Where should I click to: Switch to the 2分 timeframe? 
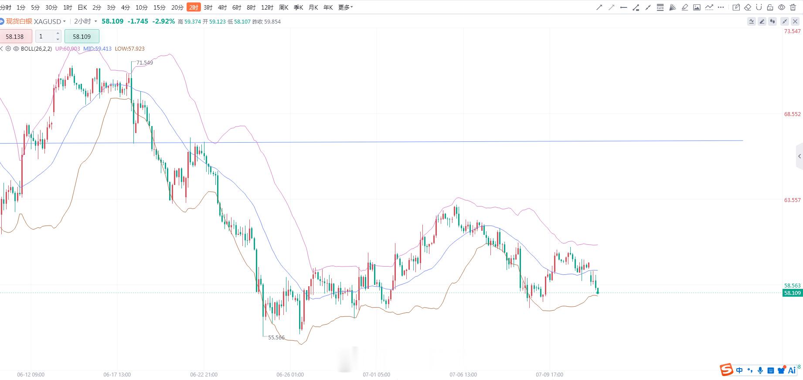97,7
